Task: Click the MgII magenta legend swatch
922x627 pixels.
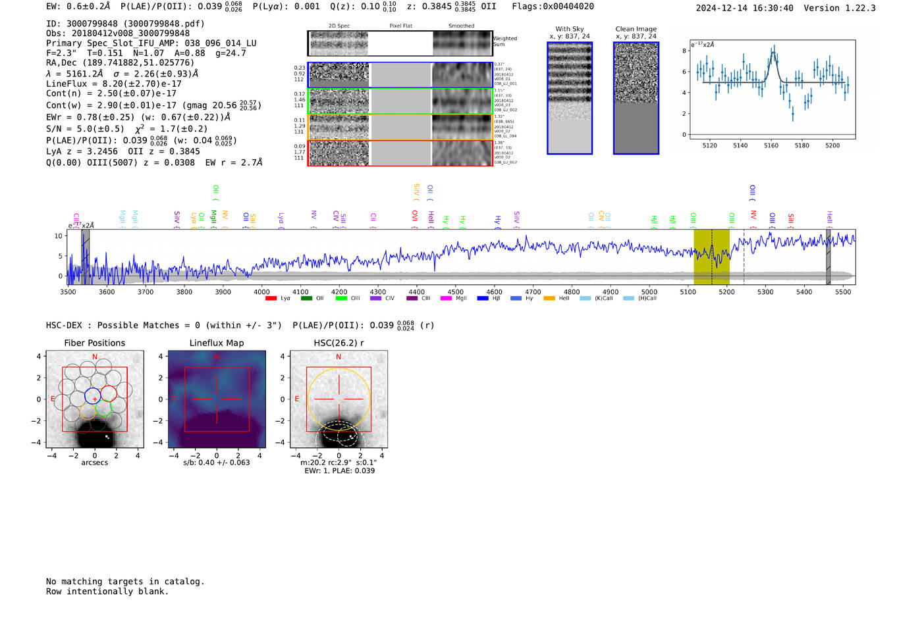Action: tap(446, 299)
